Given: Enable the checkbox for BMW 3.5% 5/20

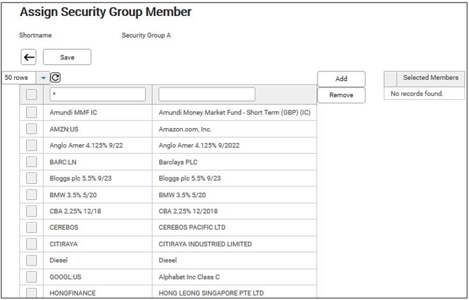Looking at the screenshot, I should [x=32, y=195].
